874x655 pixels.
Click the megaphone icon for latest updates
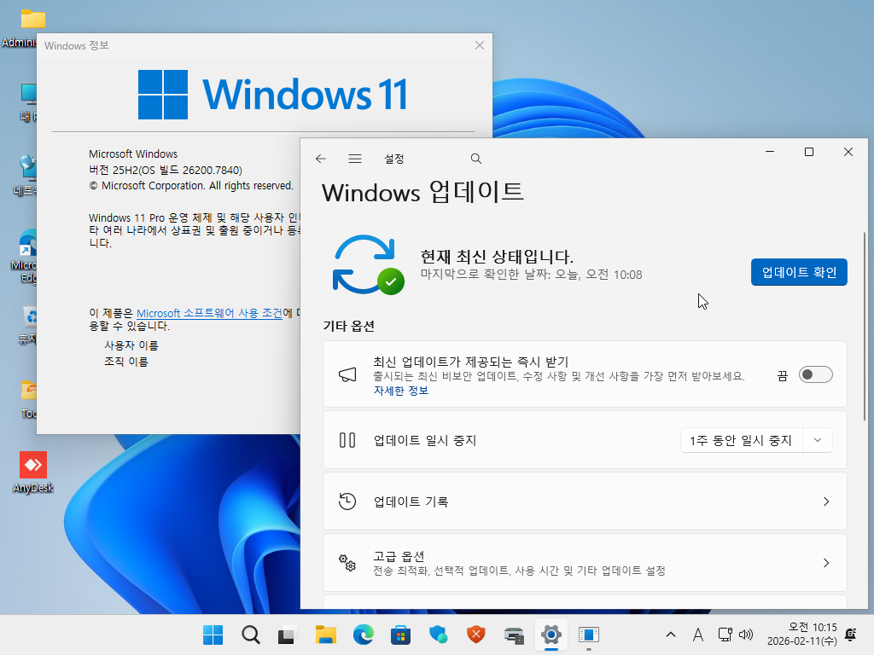pos(347,375)
